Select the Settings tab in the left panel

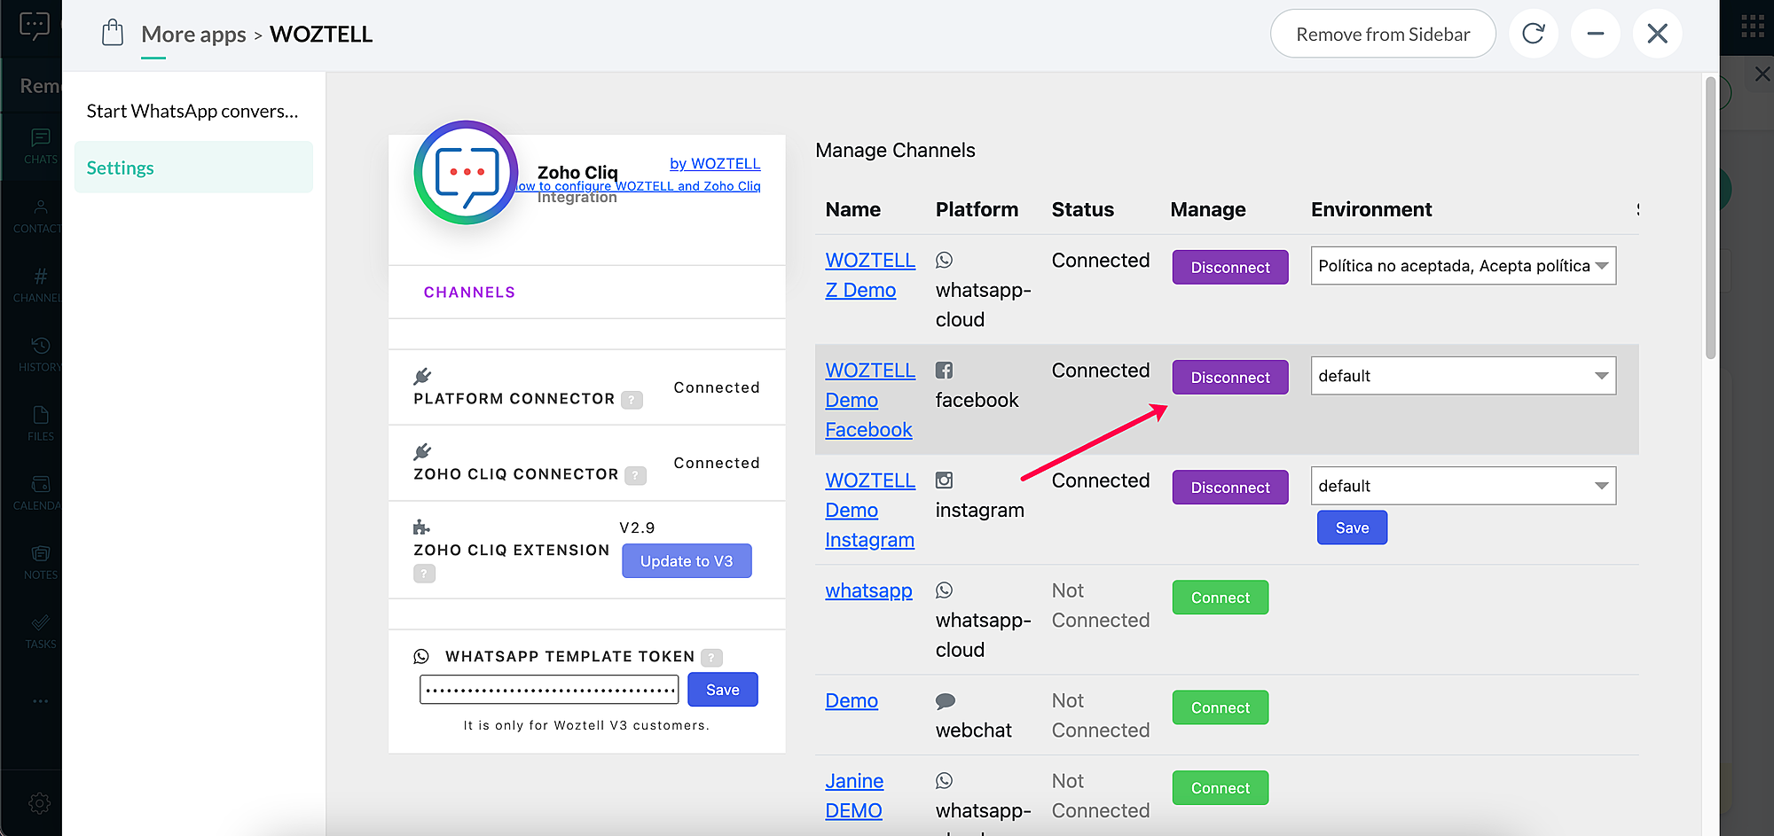pyautogui.click(x=193, y=168)
